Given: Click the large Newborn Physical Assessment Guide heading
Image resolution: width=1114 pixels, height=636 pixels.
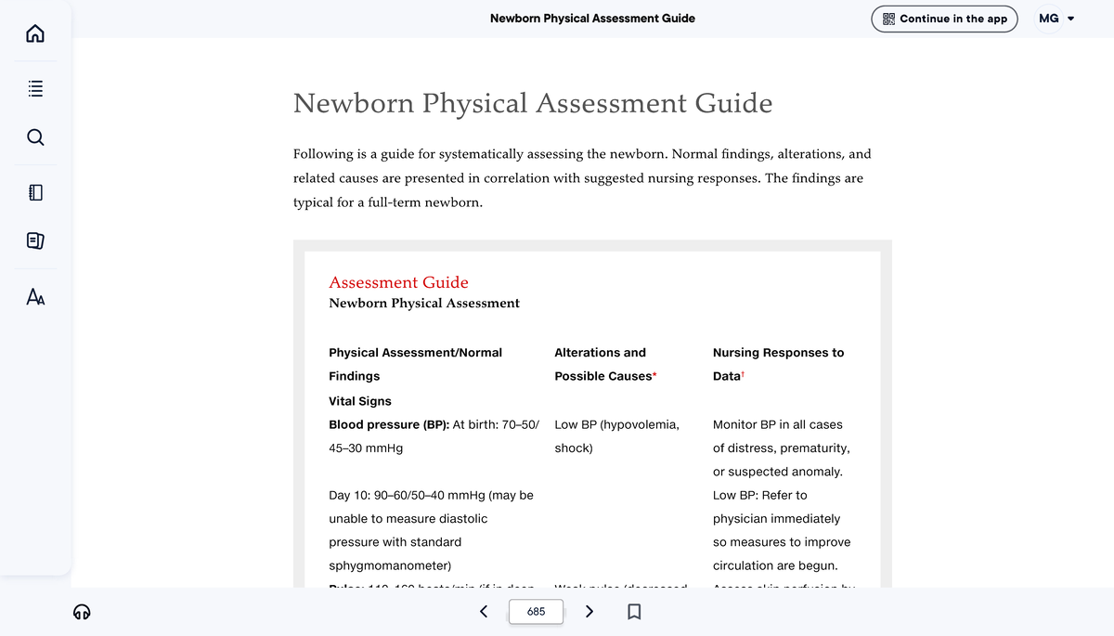Looking at the screenshot, I should (533, 103).
